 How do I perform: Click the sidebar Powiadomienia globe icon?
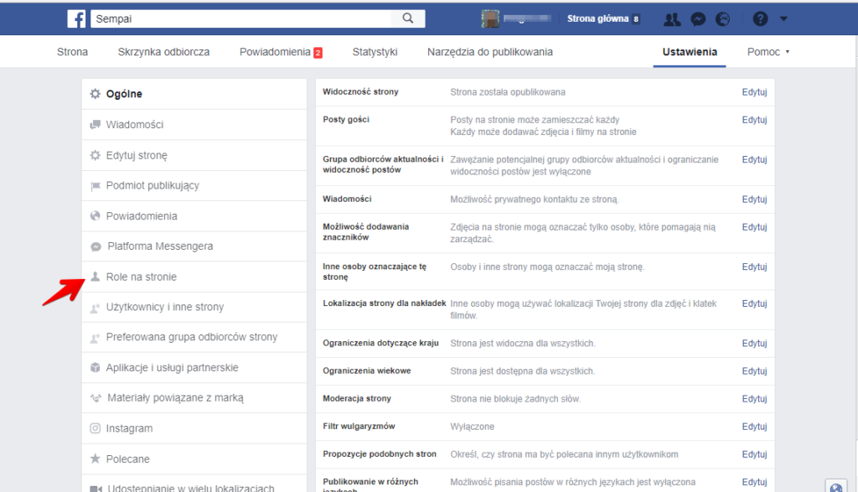(96, 215)
